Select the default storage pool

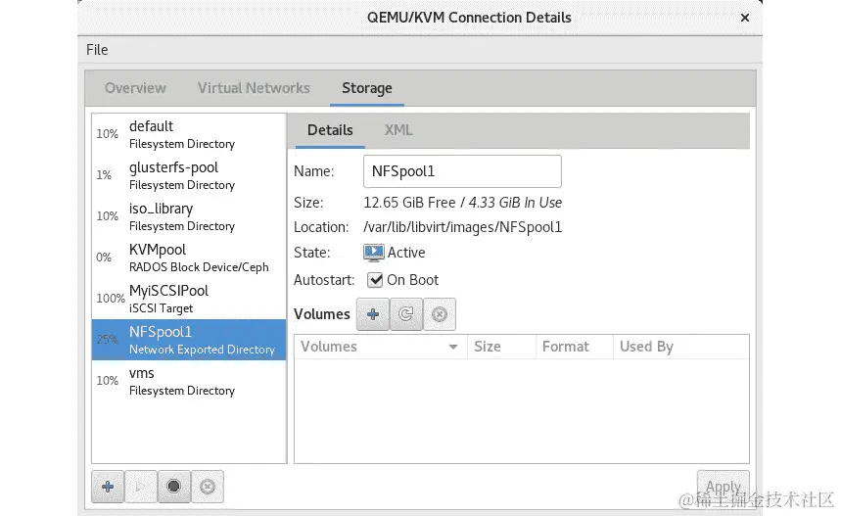coord(189,134)
